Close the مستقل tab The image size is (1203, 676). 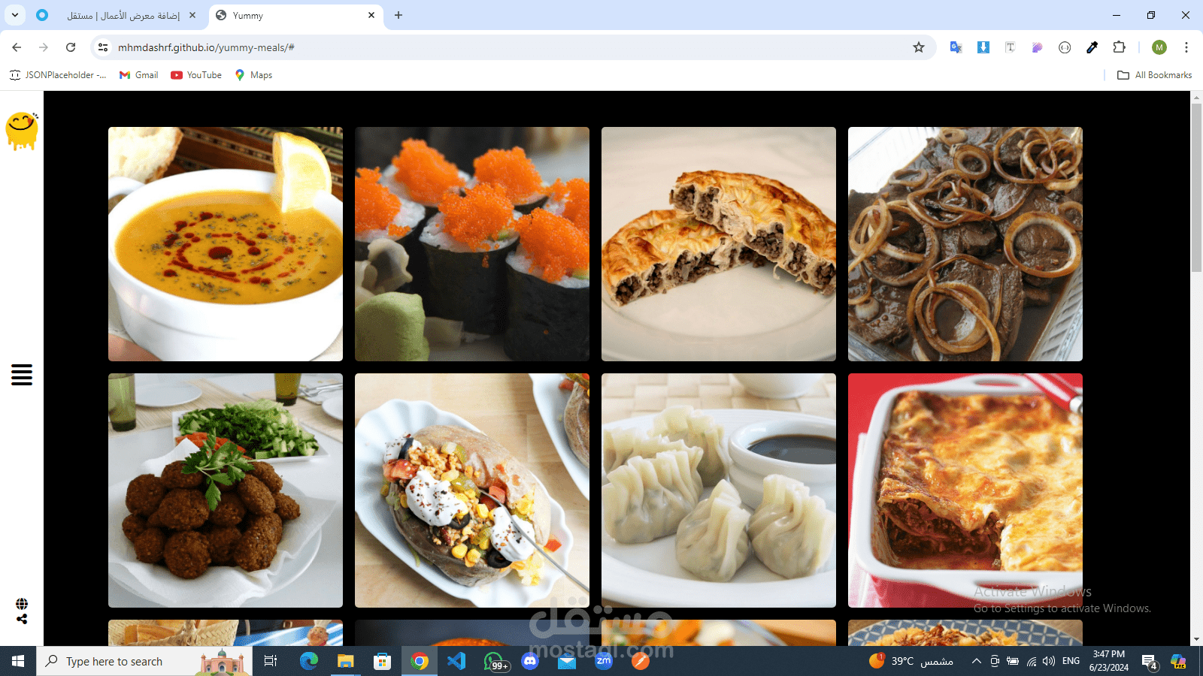coord(192,15)
